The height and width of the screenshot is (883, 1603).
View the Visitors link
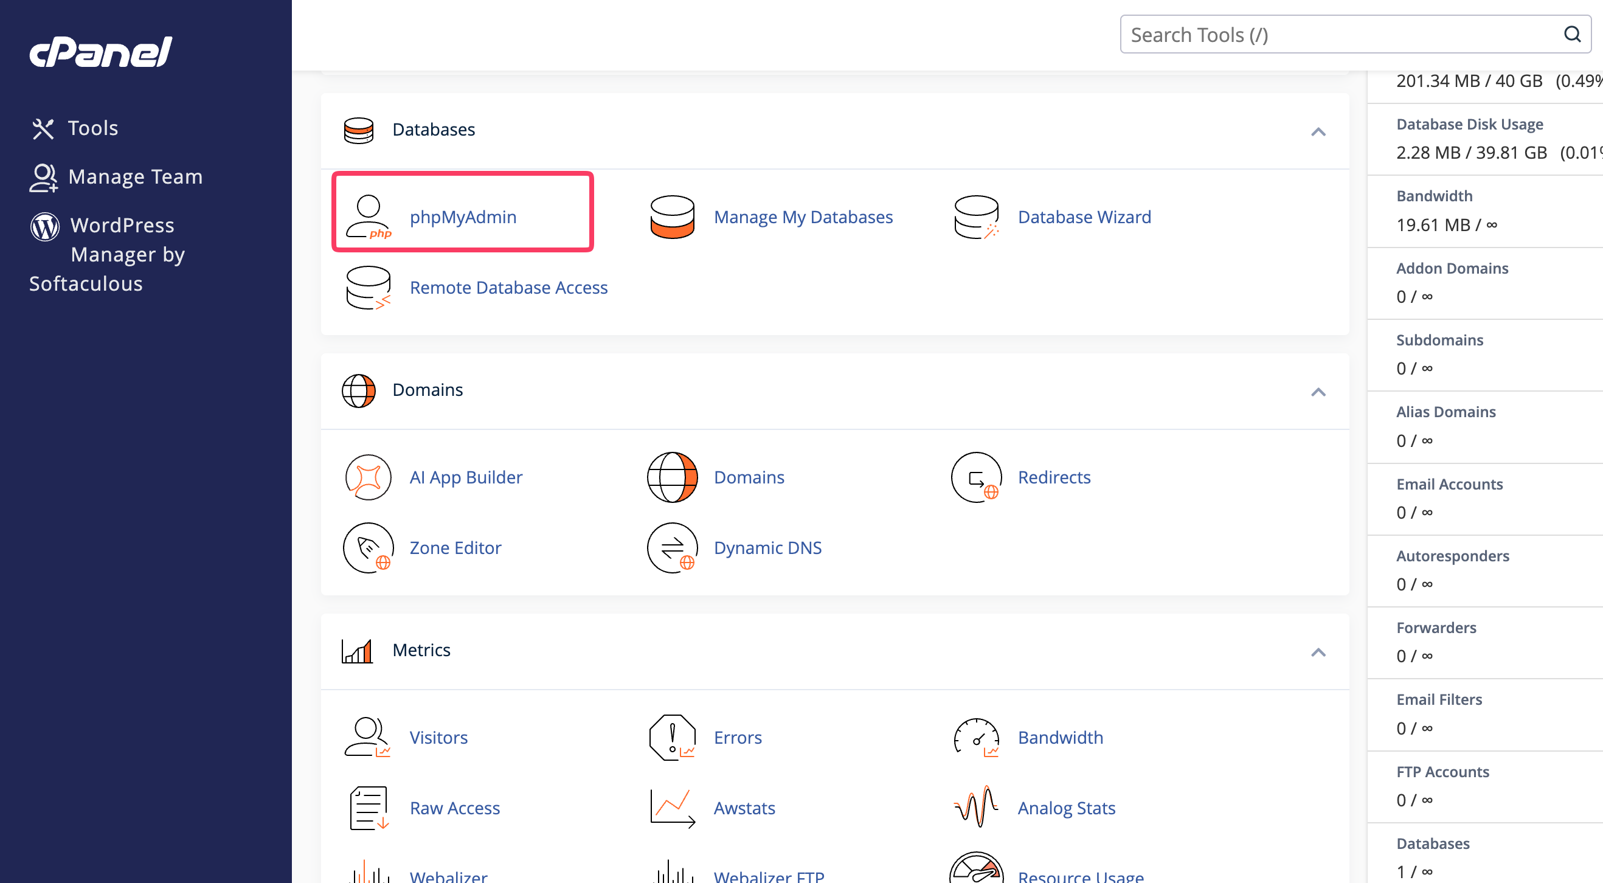click(438, 738)
